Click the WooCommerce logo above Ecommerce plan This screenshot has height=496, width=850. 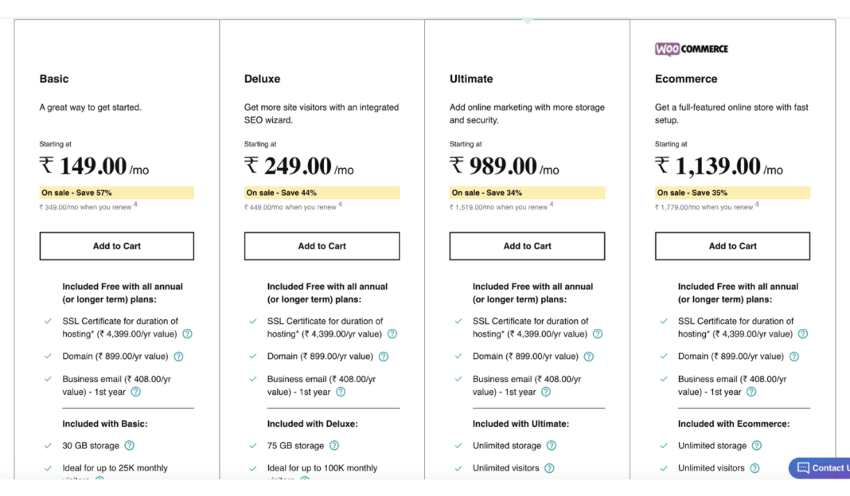click(x=691, y=49)
